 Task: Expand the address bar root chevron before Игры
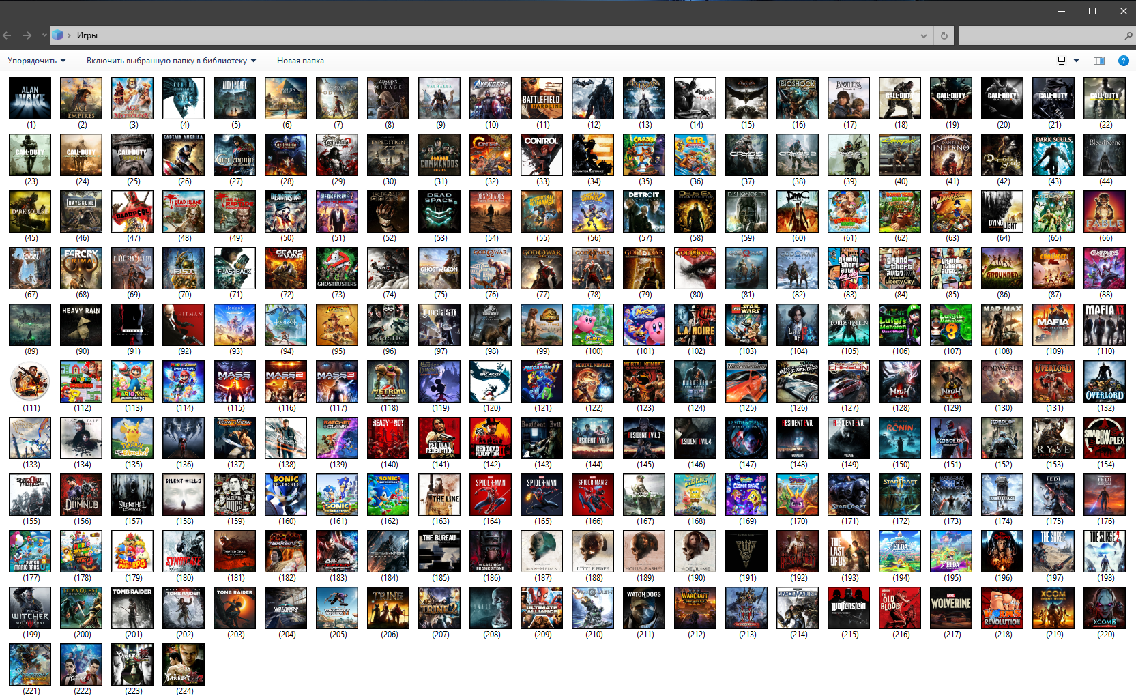pos(69,35)
